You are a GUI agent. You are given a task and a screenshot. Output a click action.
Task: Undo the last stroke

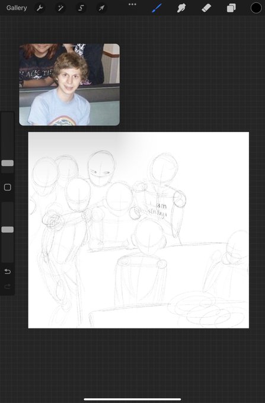pos(8,271)
